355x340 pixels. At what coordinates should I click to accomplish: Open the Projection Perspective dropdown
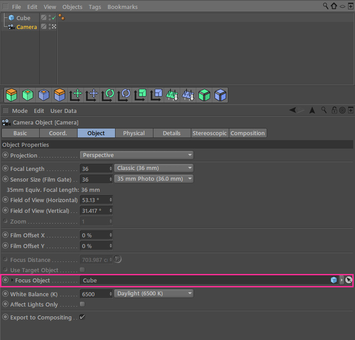pos(136,155)
